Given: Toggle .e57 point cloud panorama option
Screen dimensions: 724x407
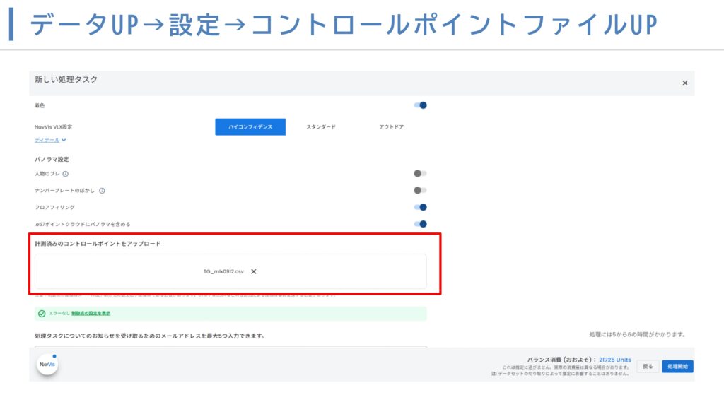Looking at the screenshot, I should [420, 224].
